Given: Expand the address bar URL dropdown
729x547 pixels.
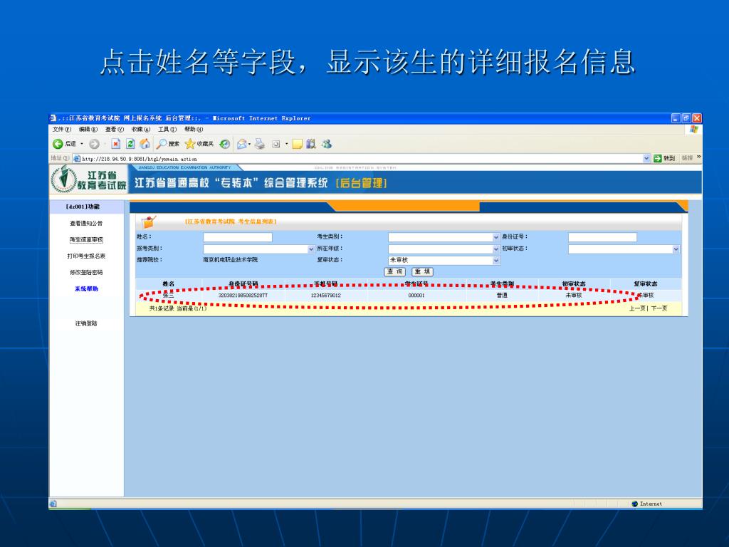Looking at the screenshot, I should (646, 159).
